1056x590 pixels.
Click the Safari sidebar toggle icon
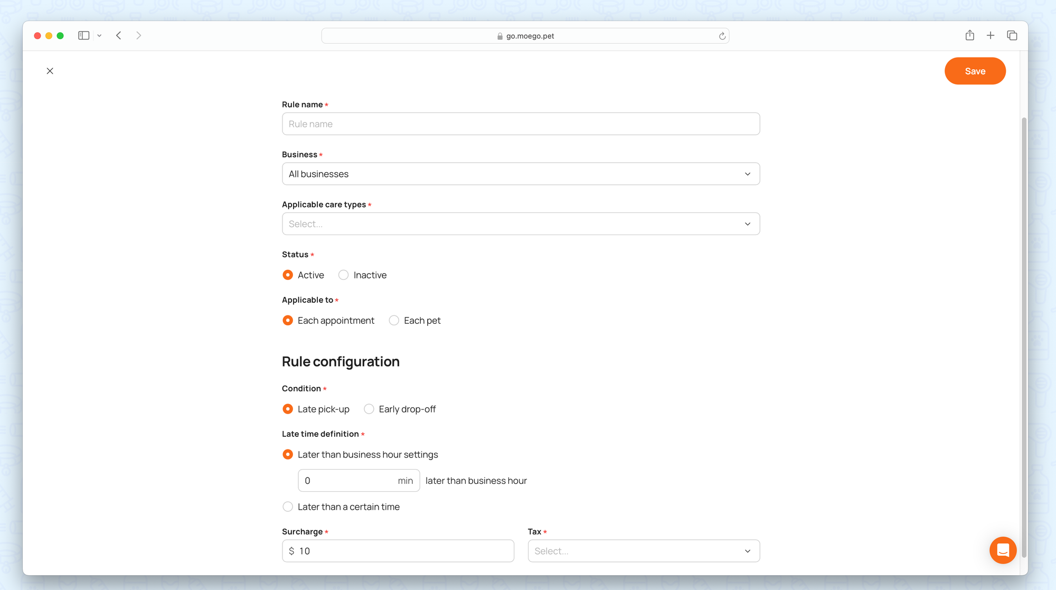coord(83,35)
